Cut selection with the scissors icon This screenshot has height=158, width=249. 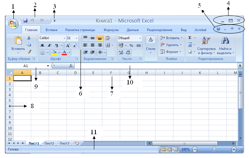(29, 38)
